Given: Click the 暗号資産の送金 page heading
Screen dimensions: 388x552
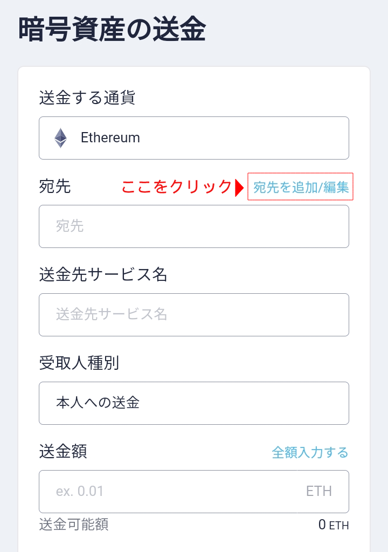Looking at the screenshot, I should 112,30.
